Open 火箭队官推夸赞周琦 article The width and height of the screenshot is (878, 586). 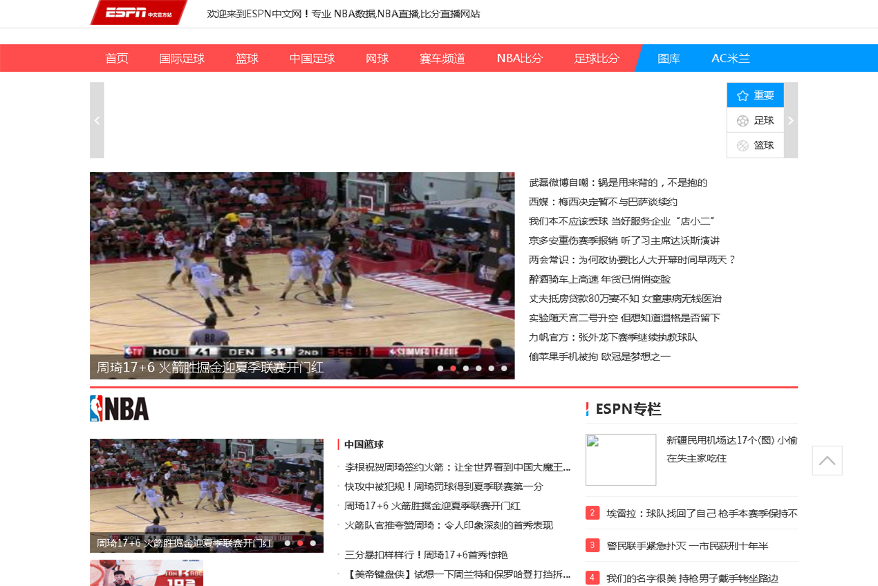coord(449,525)
